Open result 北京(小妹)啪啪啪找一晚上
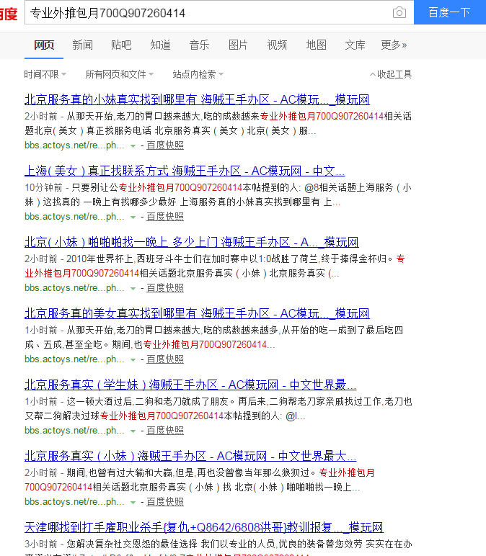 (x=192, y=242)
